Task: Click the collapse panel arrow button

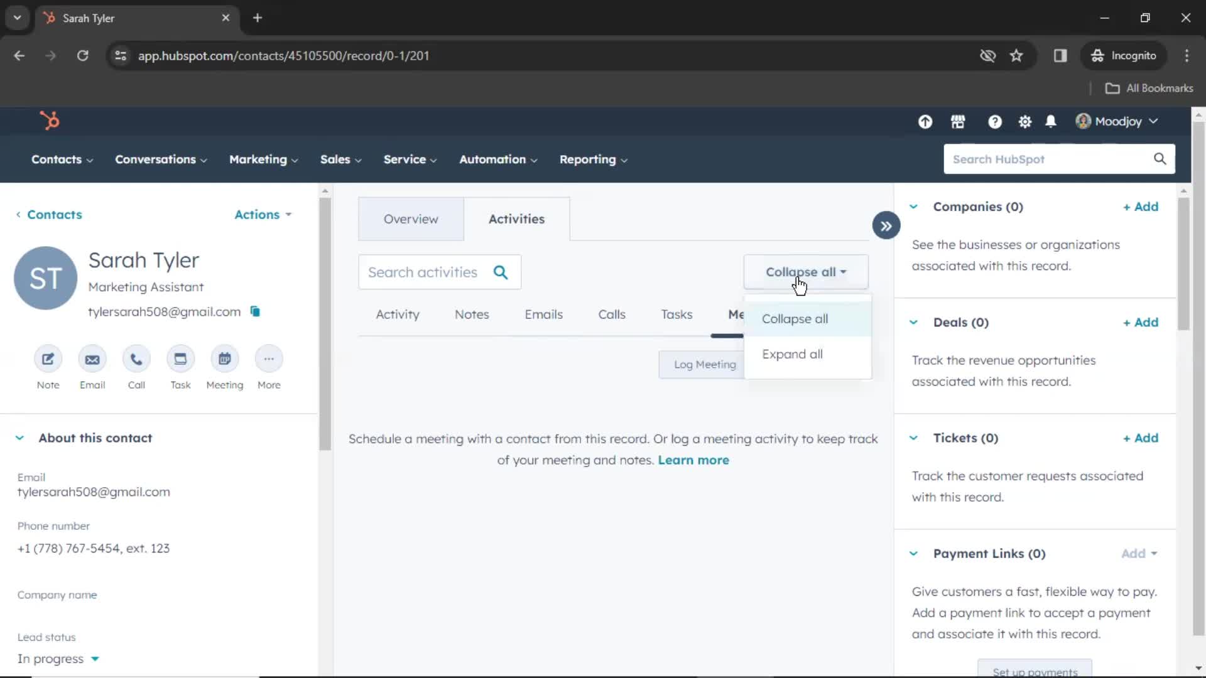Action: pyautogui.click(x=886, y=225)
